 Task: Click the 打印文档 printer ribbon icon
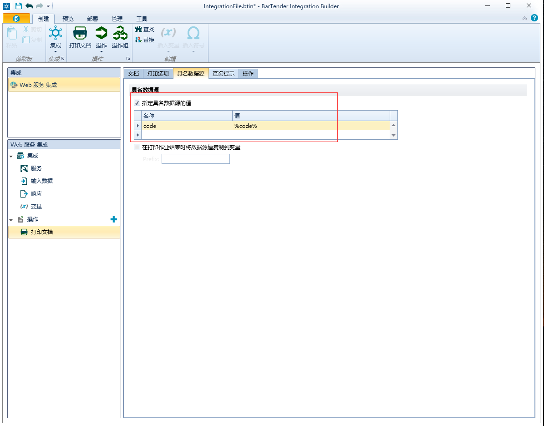coord(80,33)
